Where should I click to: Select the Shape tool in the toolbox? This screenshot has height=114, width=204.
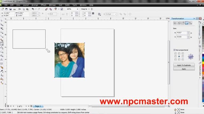coord(2,25)
